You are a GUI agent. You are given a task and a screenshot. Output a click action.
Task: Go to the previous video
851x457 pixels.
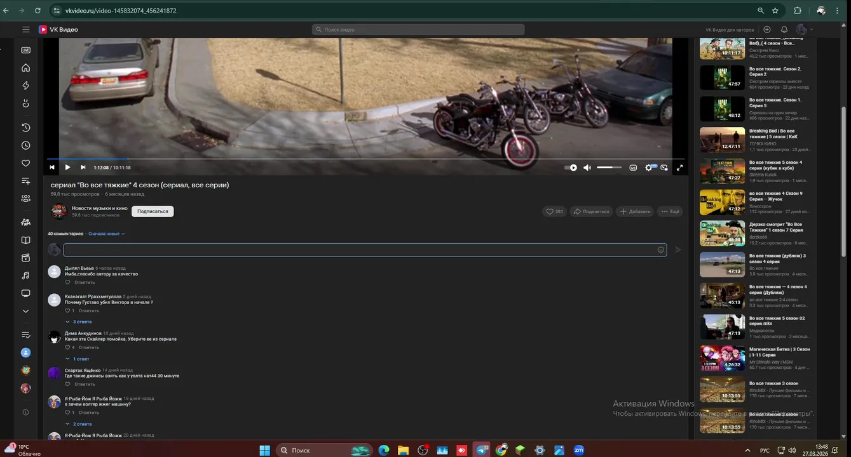[x=52, y=168]
